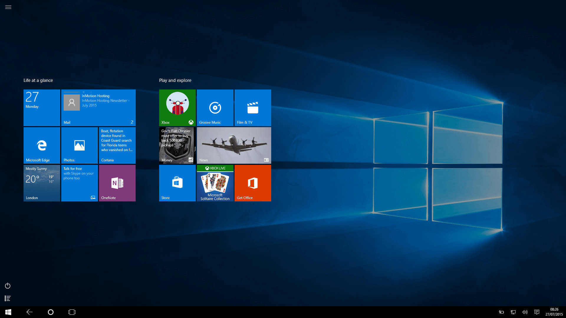Launch Film & TV app
The image size is (566, 318).
pos(252,107)
